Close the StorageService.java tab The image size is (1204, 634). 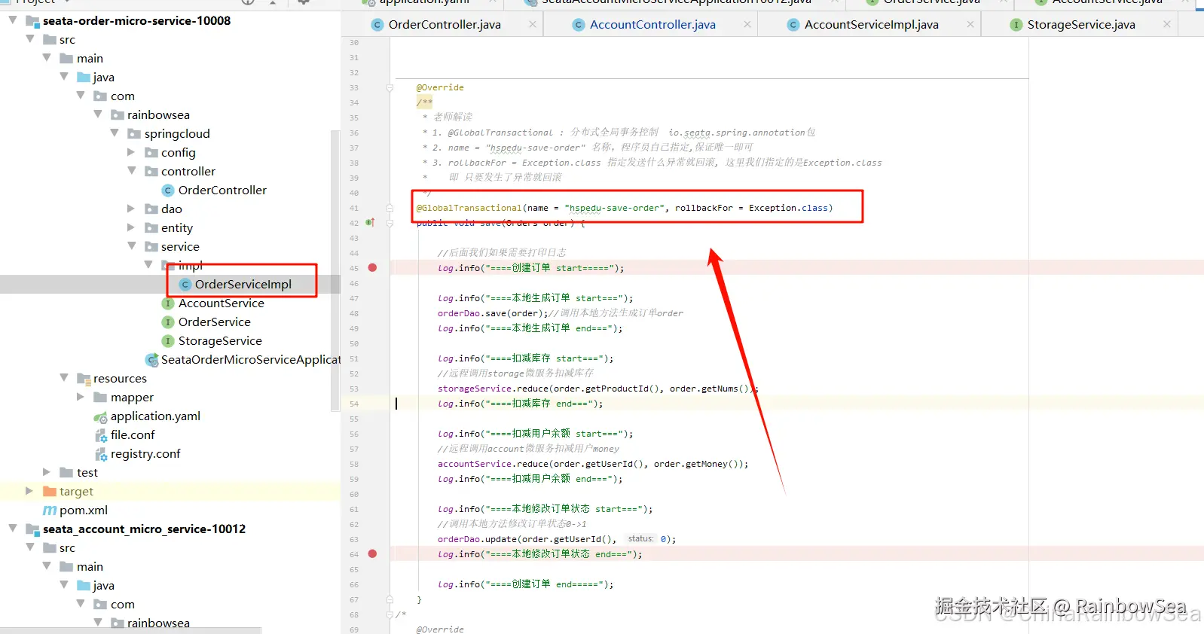click(1167, 25)
